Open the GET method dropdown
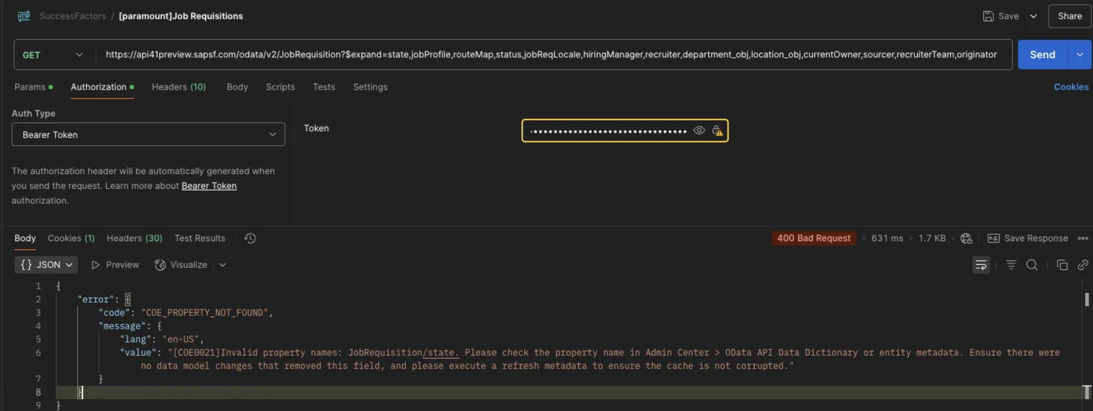 point(53,55)
